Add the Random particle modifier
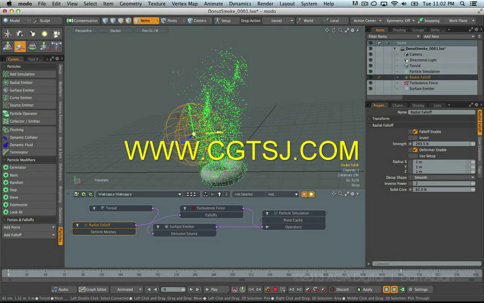Screen dimensions: 484x303 click(x=29, y=182)
